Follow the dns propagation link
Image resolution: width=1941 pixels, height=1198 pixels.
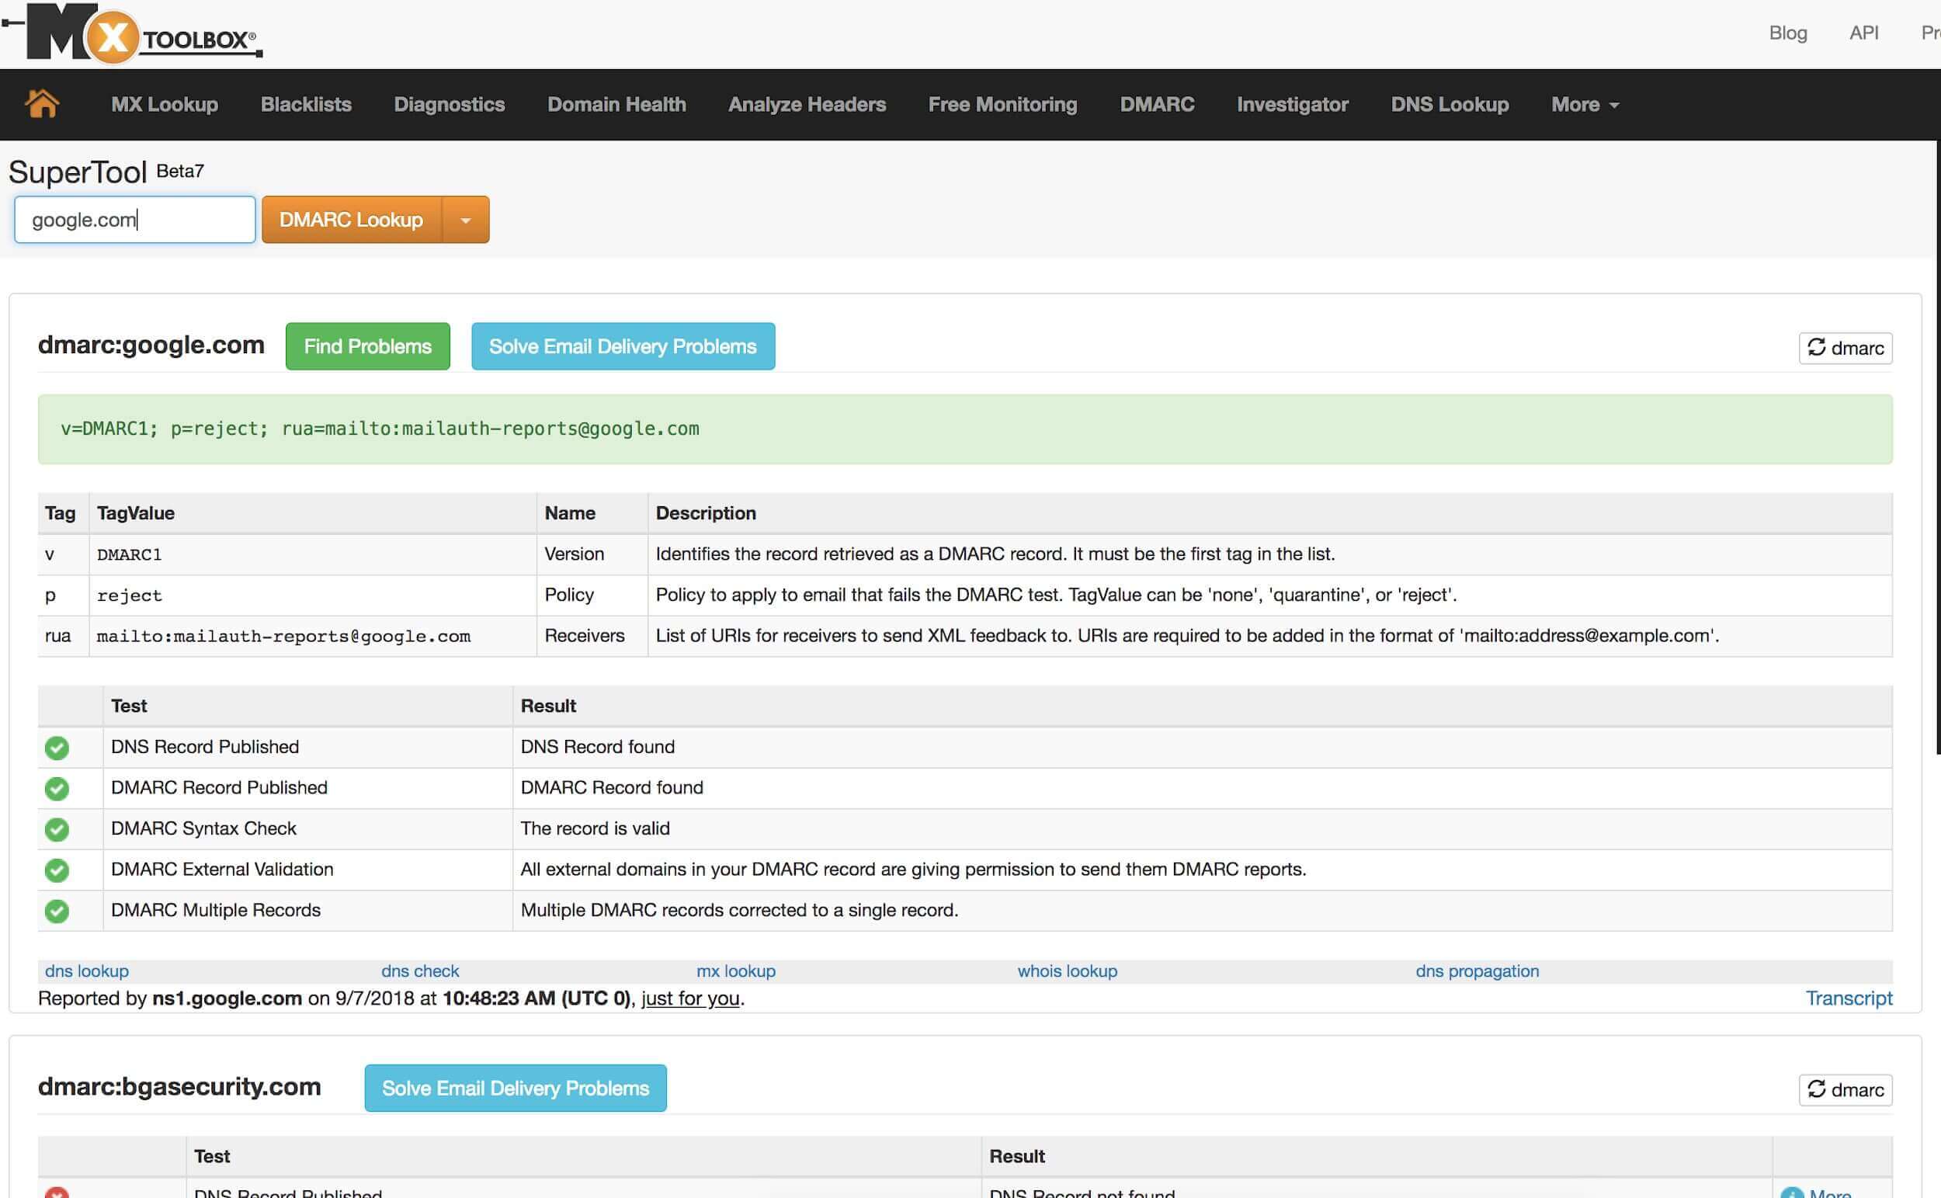click(1477, 971)
